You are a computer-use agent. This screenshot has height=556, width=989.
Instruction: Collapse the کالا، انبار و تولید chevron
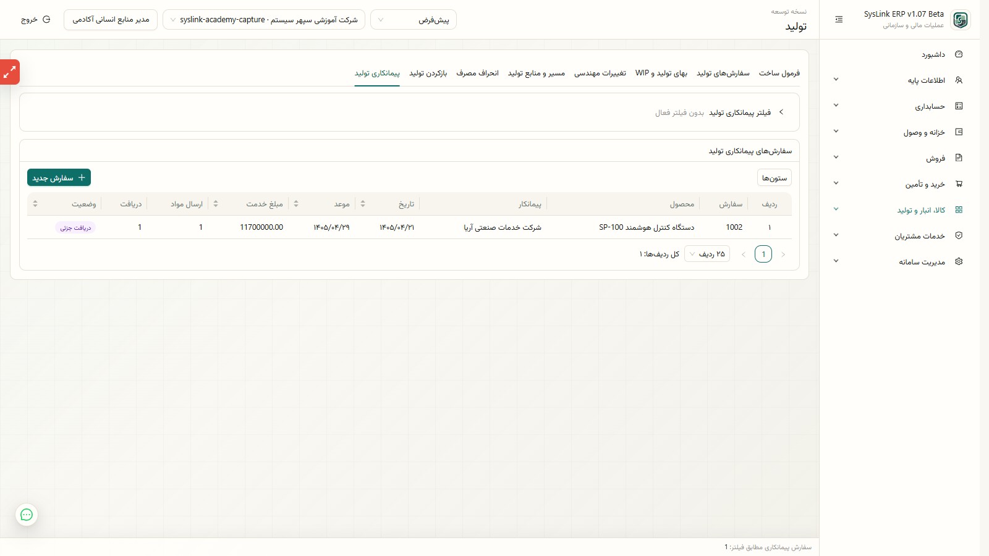tap(836, 209)
